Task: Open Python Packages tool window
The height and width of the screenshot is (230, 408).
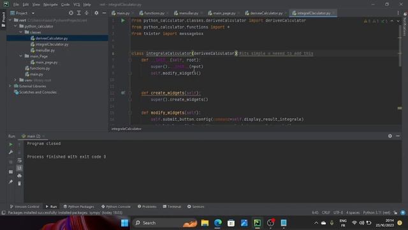Action: (x=79, y=206)
